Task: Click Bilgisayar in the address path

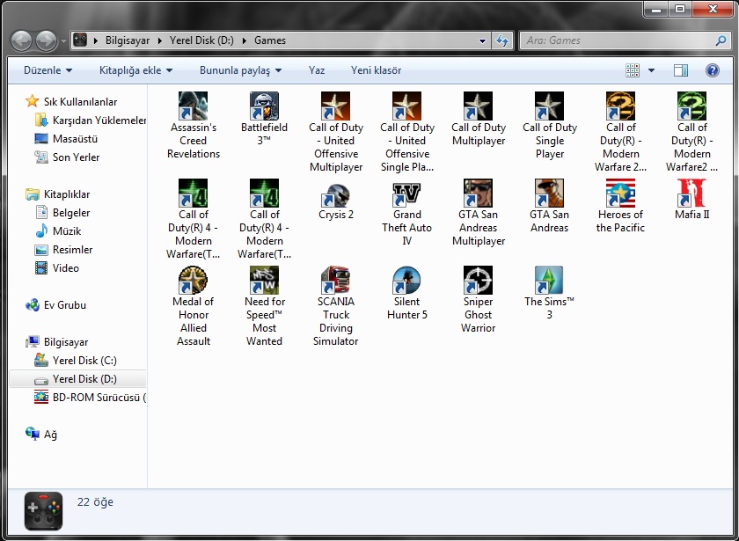Action: click(128, 41)
